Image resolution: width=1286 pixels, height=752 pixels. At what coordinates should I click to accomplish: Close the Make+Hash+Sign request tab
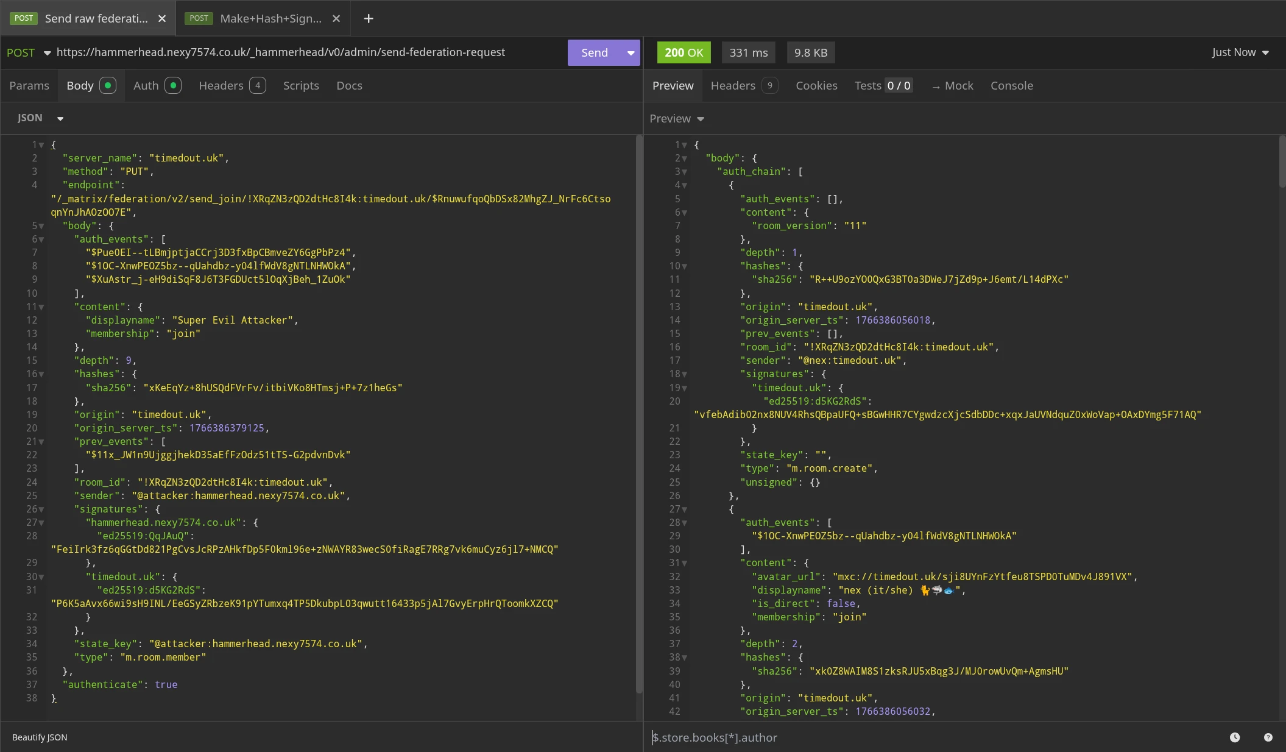pyautogui.click(x=336, y=18)
